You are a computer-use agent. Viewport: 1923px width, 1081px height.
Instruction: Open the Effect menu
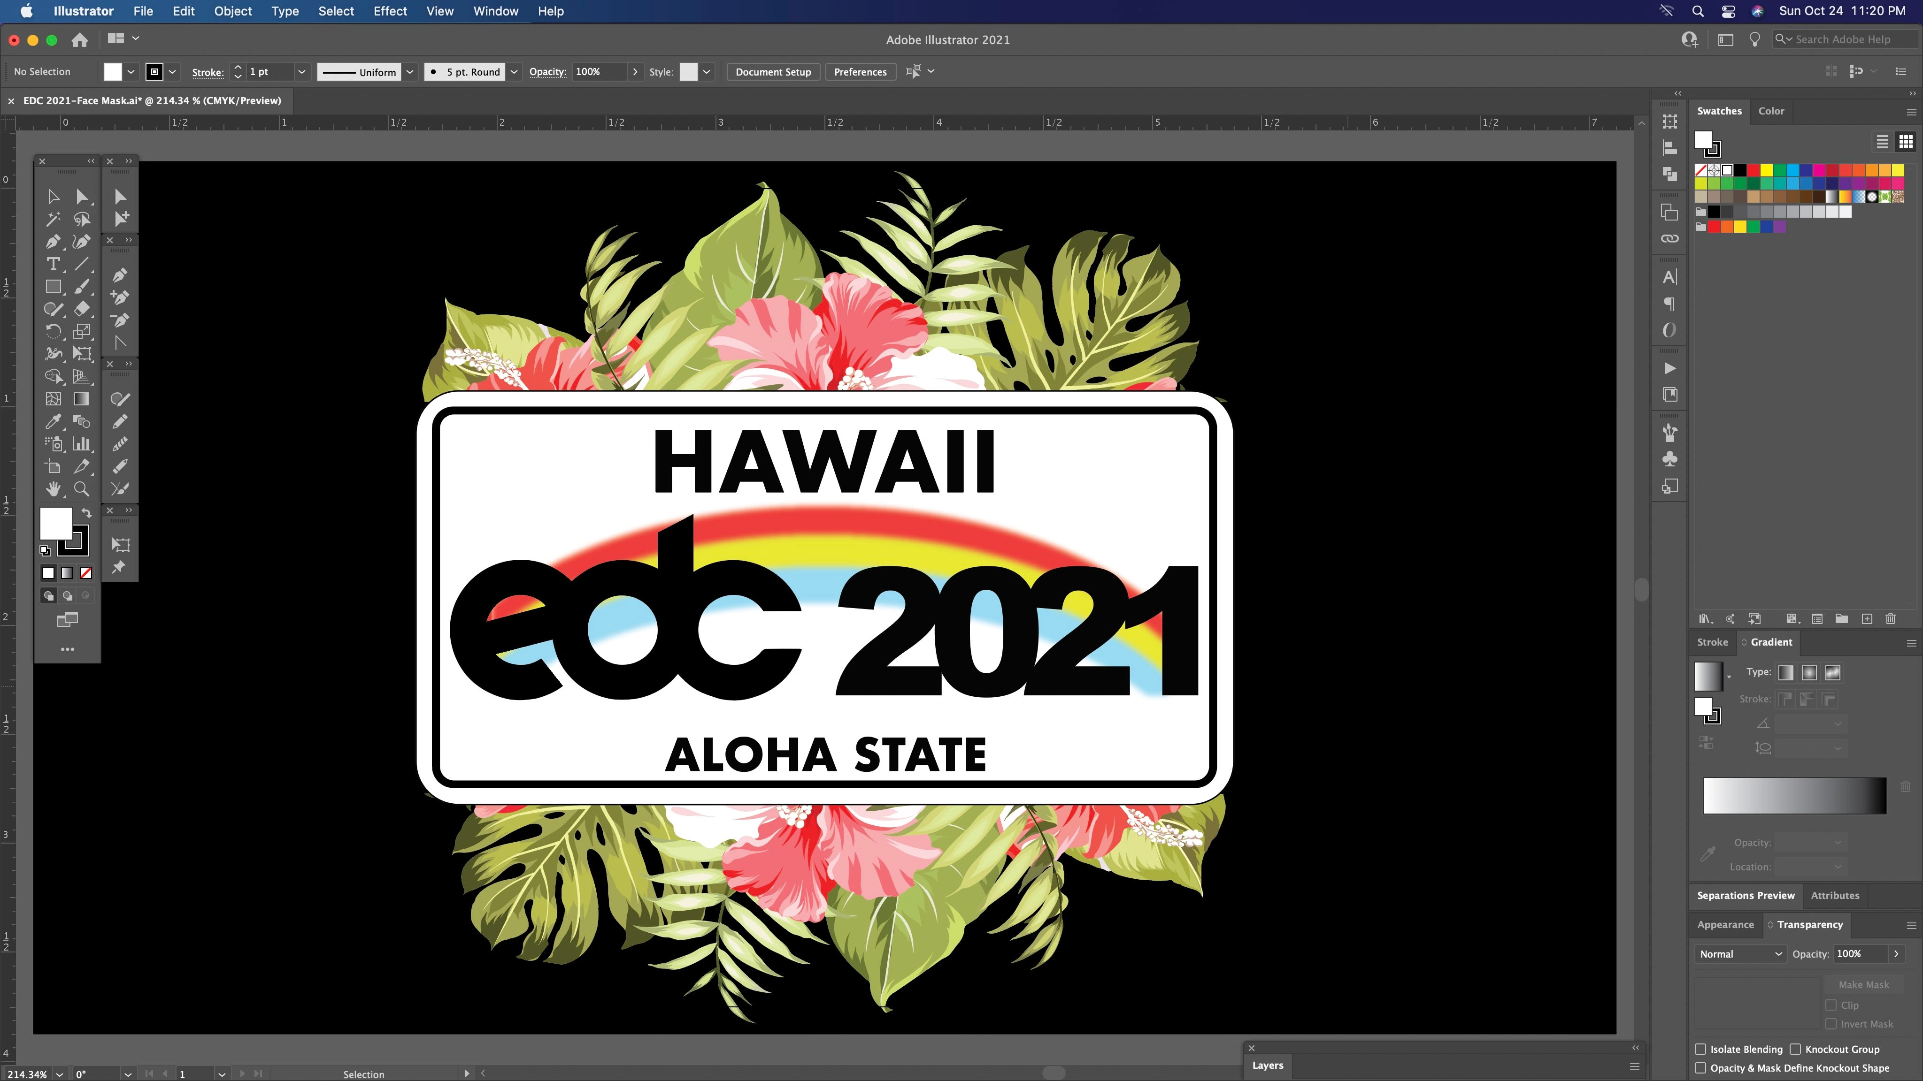pos(390,11)
